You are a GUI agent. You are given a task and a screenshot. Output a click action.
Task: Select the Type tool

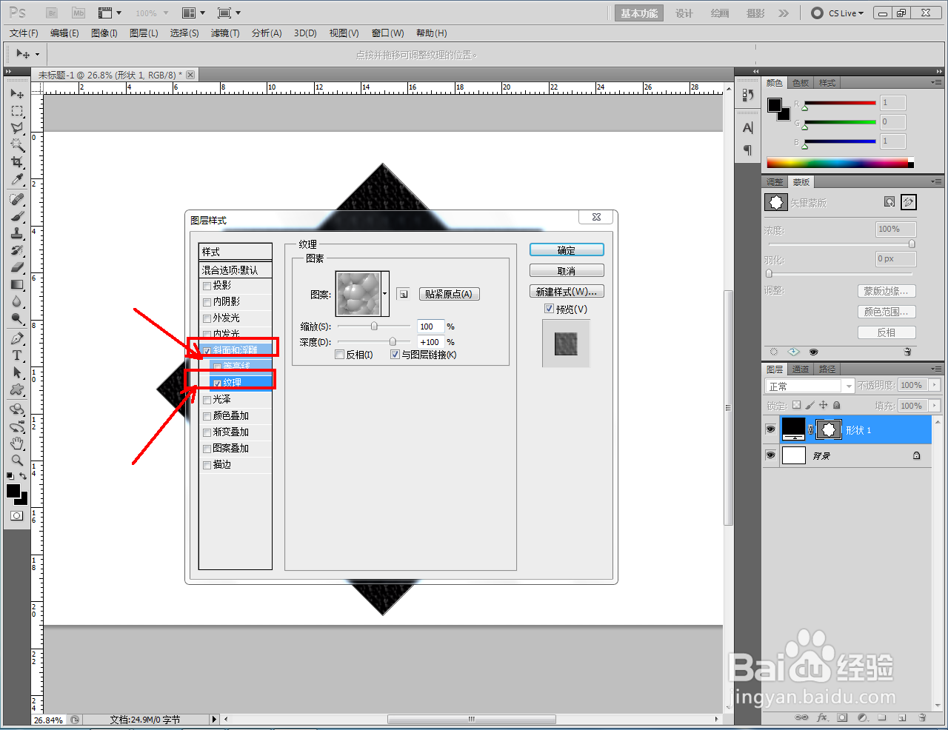[17, 355]
